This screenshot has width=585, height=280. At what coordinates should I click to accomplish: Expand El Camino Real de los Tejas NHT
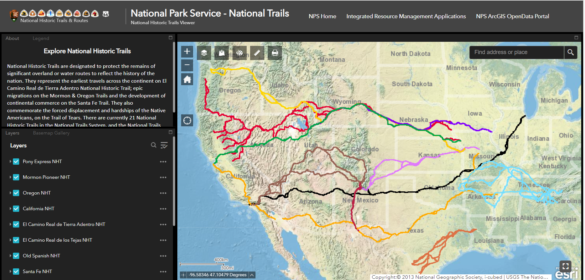[x=10, y=240]
